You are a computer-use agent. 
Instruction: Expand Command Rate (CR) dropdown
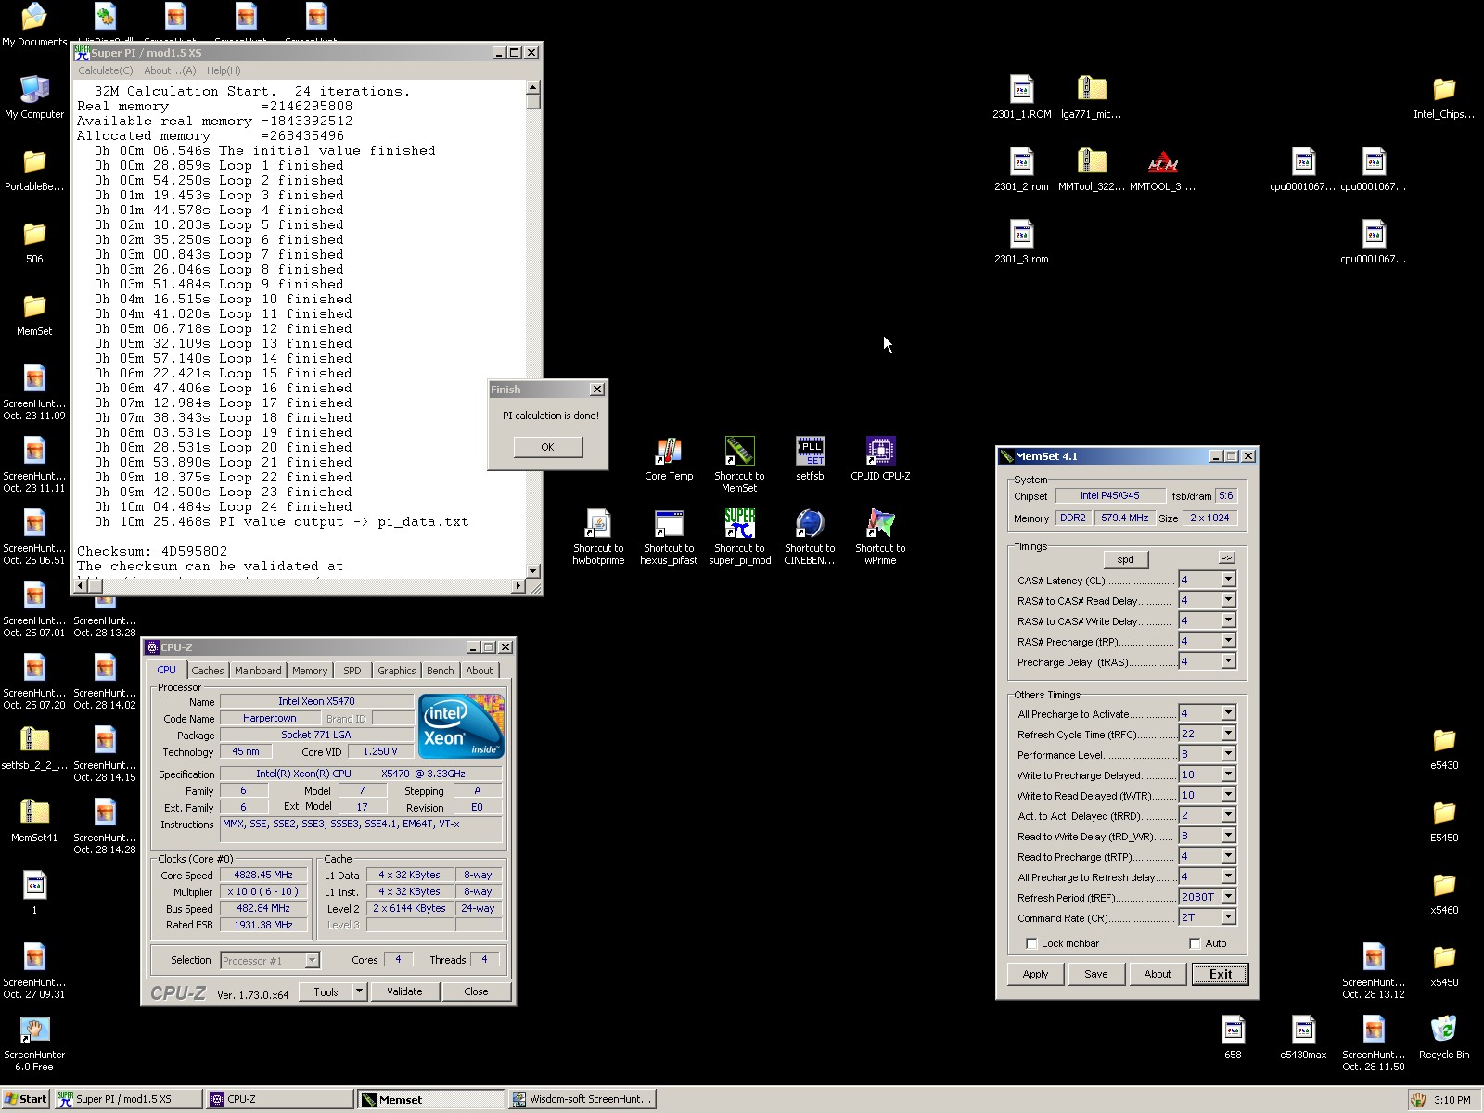[1228, 917]
